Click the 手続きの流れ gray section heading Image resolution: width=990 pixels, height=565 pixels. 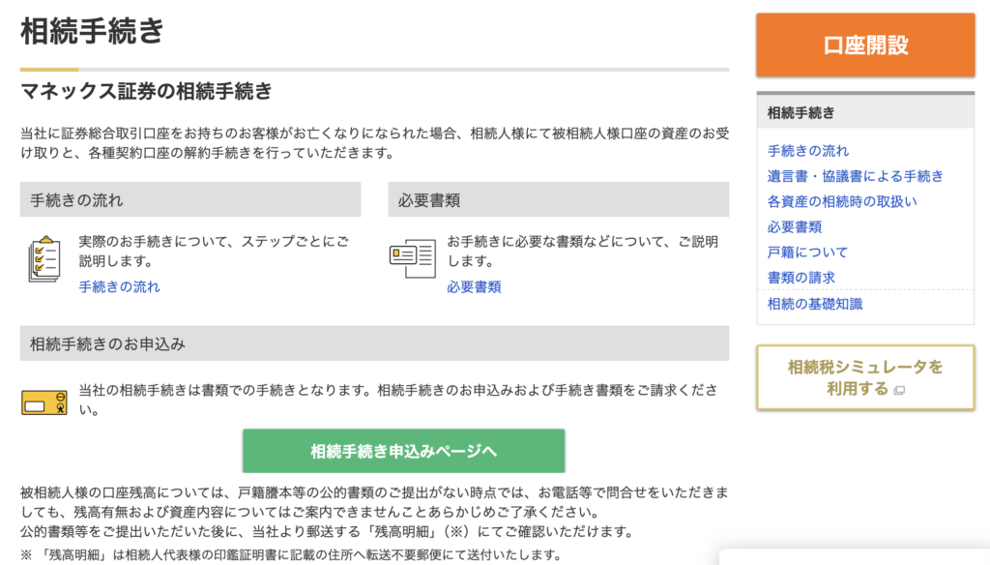tap(76, 200)
